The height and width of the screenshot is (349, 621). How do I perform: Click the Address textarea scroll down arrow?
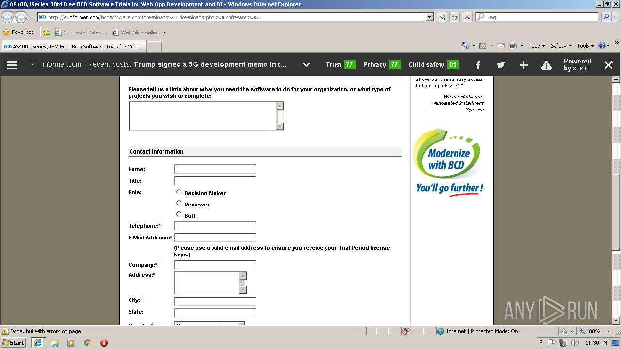coord(243,290)
